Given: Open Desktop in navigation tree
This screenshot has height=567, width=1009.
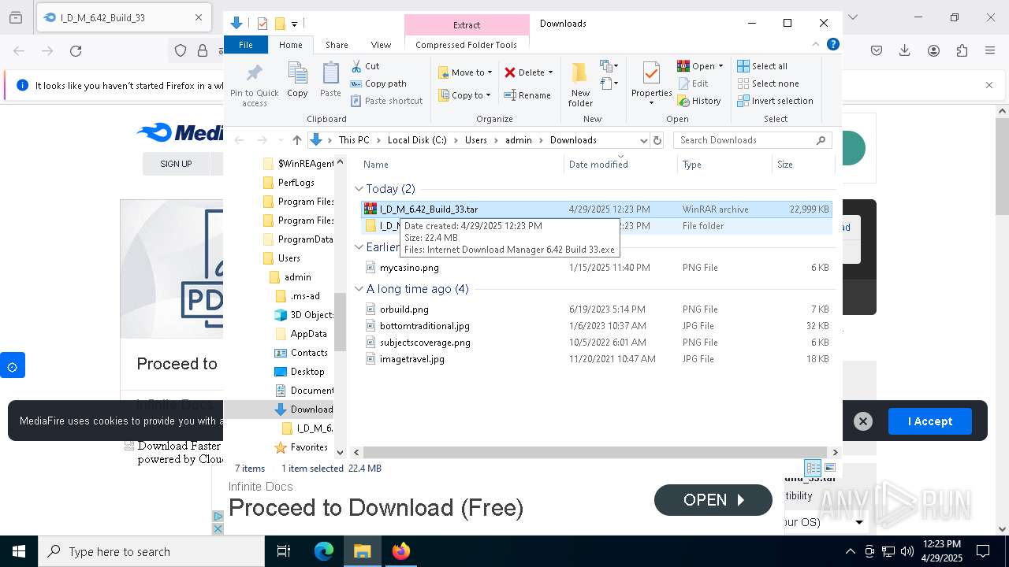Looking at the screenshot, I should [307, 372].
